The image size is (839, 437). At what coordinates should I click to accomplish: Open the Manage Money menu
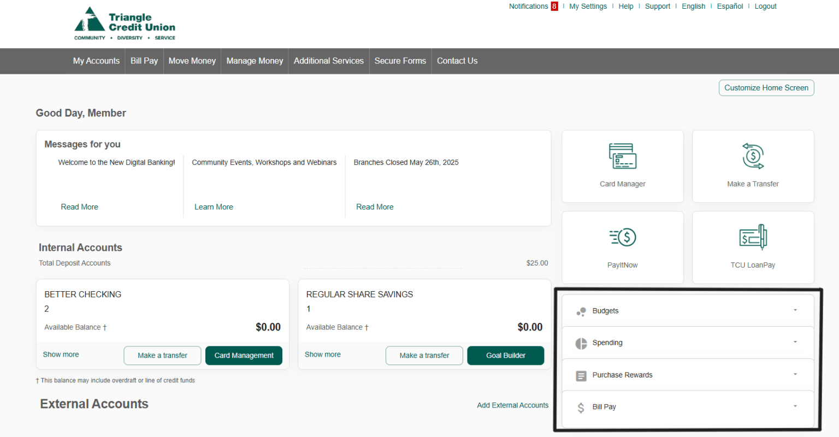click(x=254, y=61)
